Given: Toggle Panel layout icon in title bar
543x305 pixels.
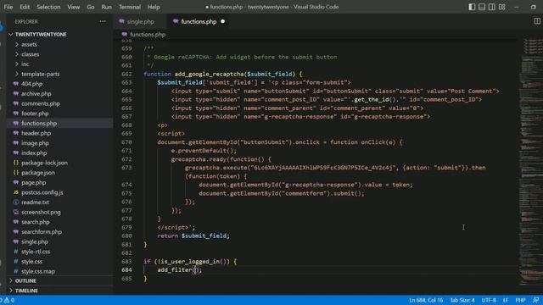Looking at the screenshot, I should (482, 7).
